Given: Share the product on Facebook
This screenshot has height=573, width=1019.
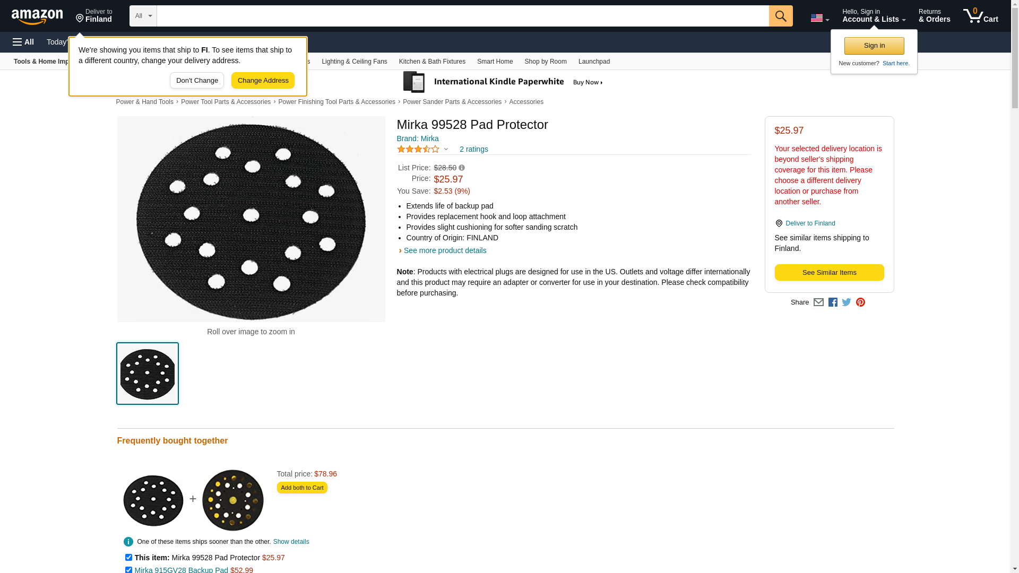Looking at the screenshot, I should coord(833,302).
